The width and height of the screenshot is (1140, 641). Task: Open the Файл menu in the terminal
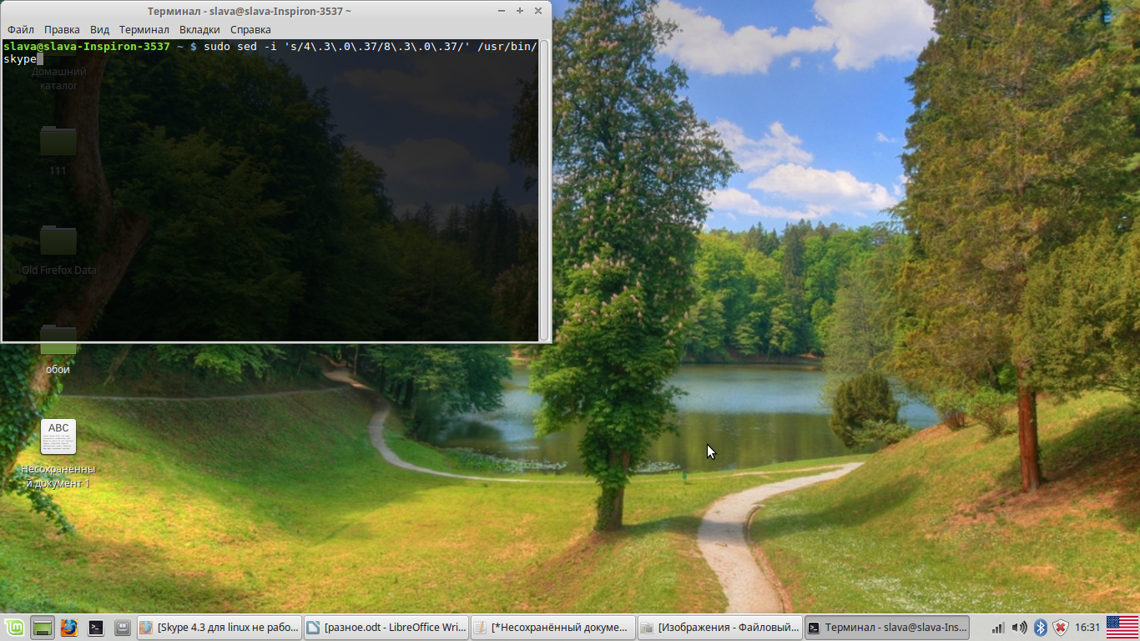(21, 29)
